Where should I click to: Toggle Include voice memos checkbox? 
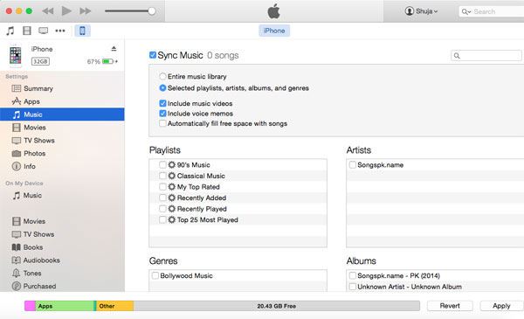(162, 114)
